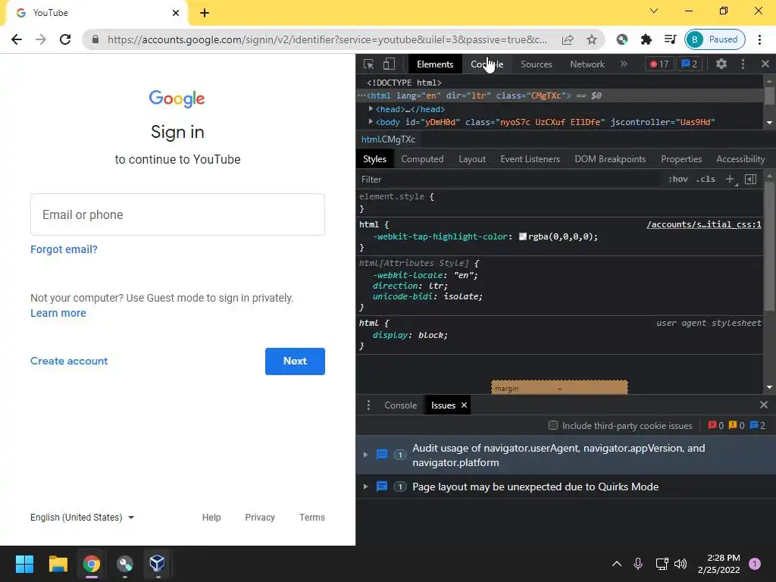Viewport: 776px width, 582px height.
Task: Open the Extensions puzzle icon
Action: pyautogui.click(x=646, y=39)
